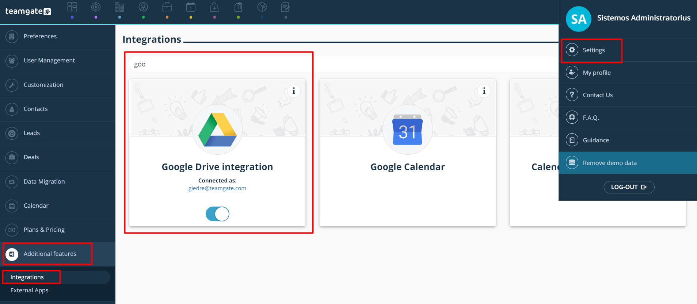Click the Google Calendar logo thumbnail
This screenshot has height=304, width=697.
tap(408, 130)
